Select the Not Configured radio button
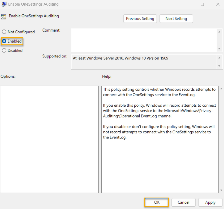This screenshot has width=224, height=209. (x=4, y=32)
